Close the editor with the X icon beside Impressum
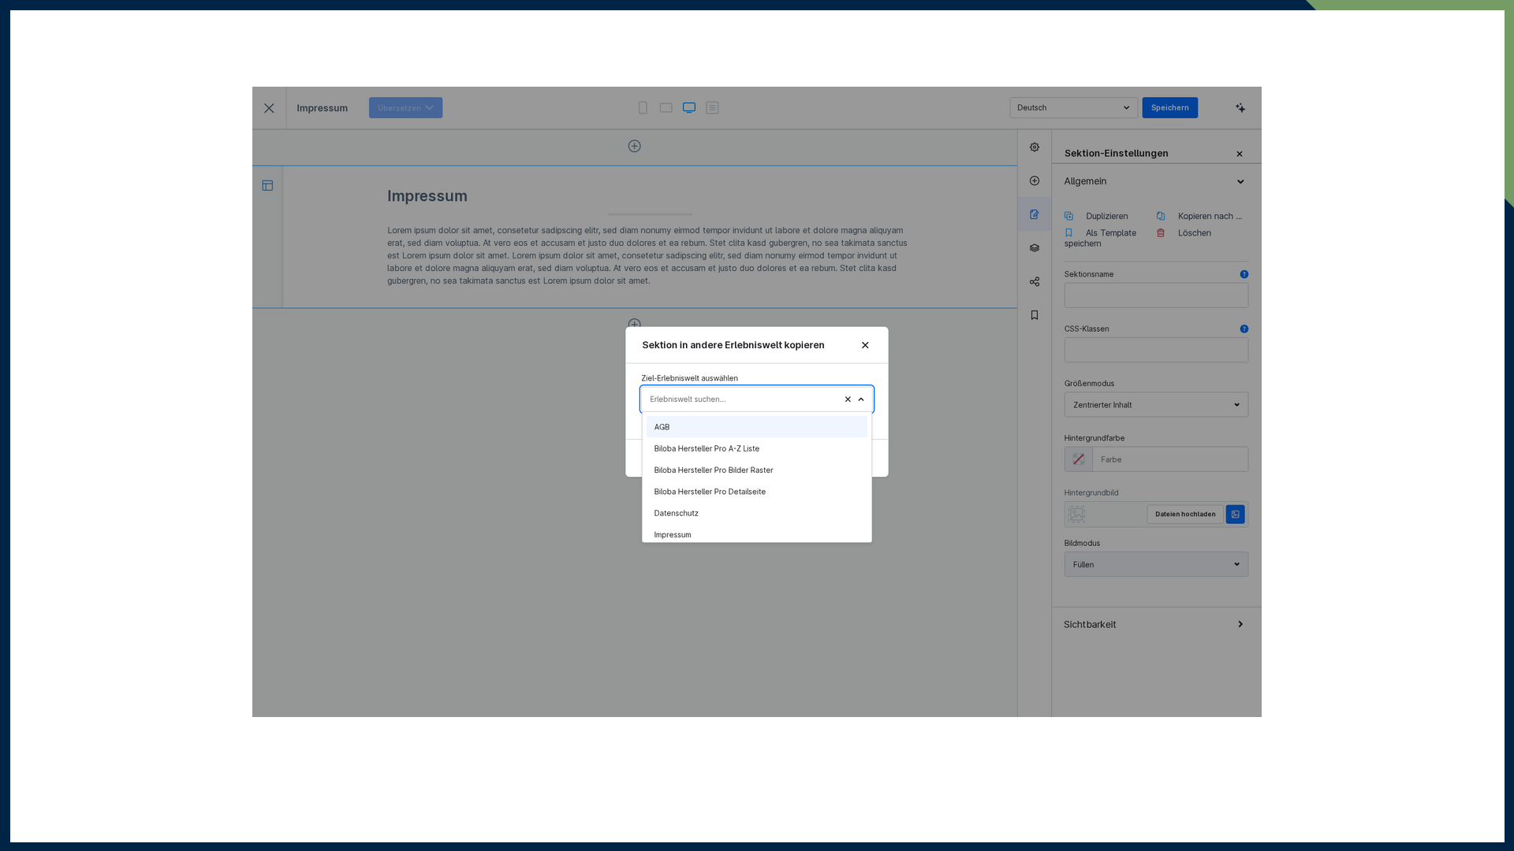 coord(269,108)
